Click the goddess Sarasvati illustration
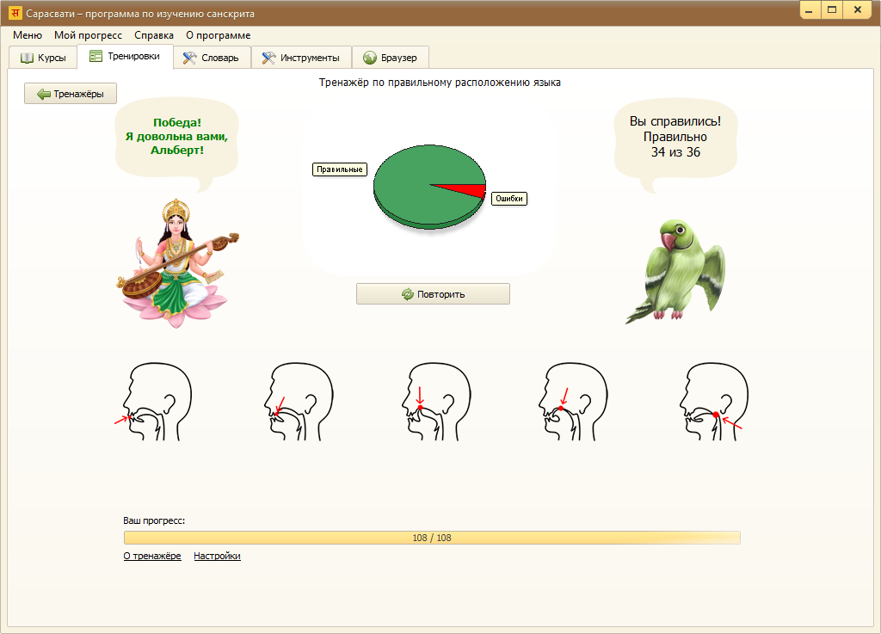The image size is (881, 634). (x=178, y=262)
